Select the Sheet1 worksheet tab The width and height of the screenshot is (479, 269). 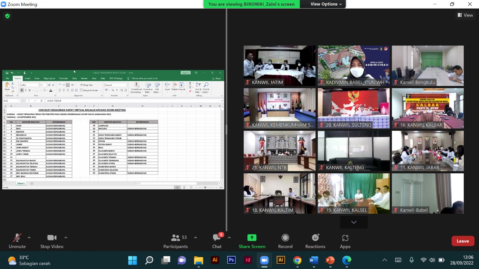[21, 183]
